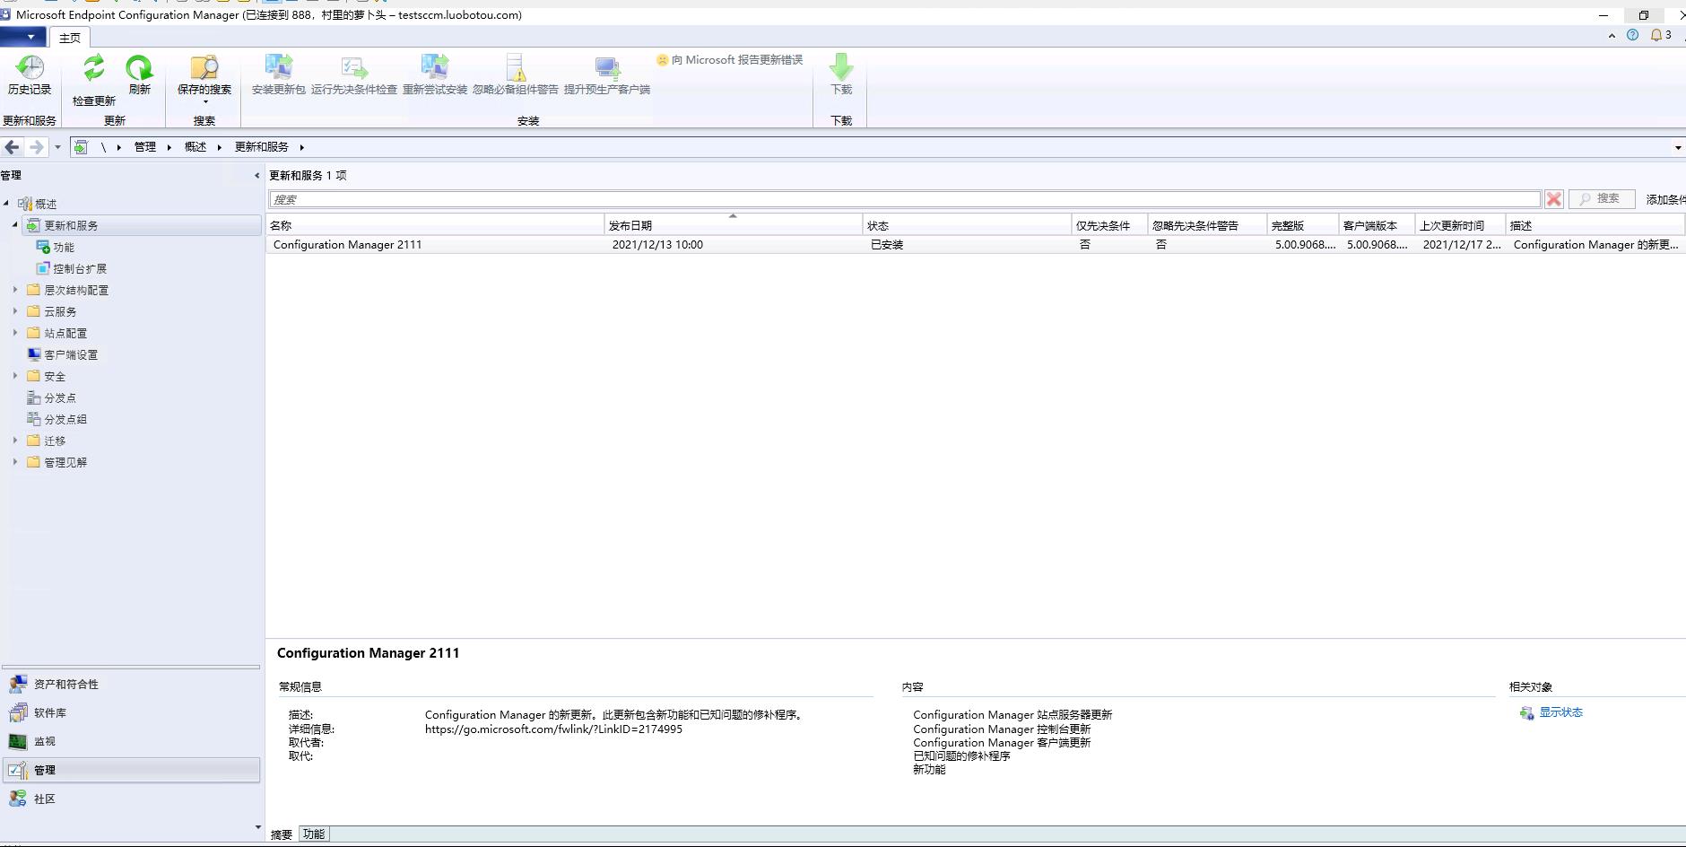Click the go.microsoft.com fwlink URL text
Screen dimensions: 1686x847
click(x=553, y=729)
